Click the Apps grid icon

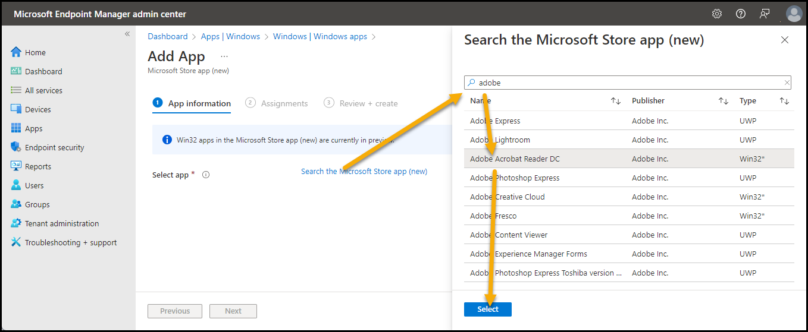click(x=16, y=128)
